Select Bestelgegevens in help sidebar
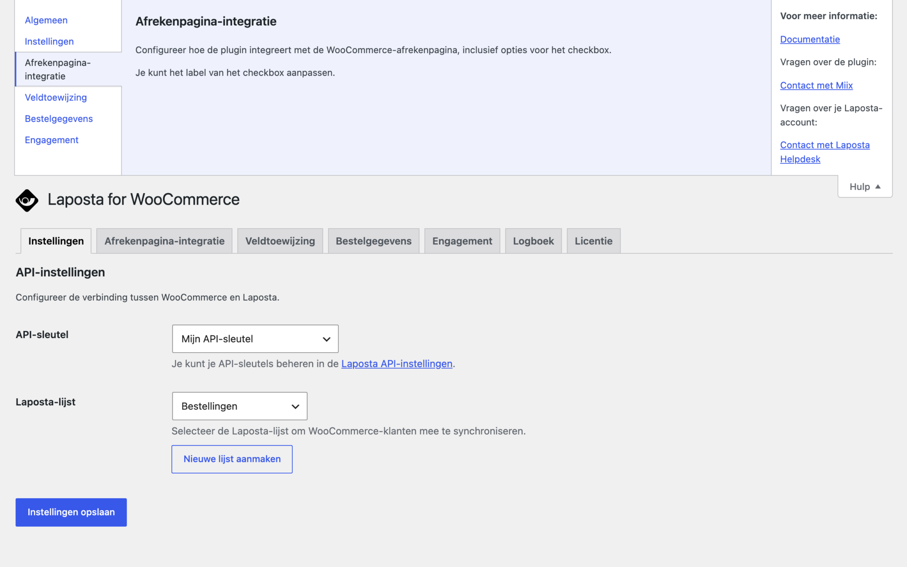Viewport: 907px width, 567px height. (59, 119)
